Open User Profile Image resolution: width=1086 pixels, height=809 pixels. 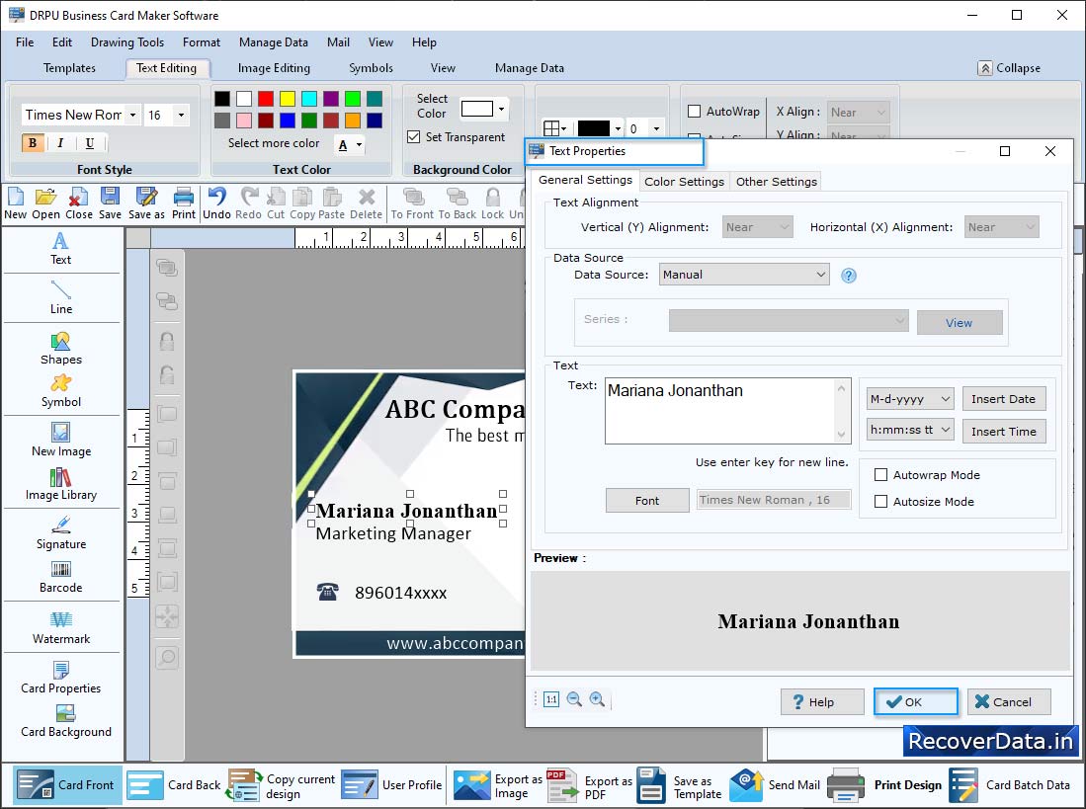(x=392, y=784)
